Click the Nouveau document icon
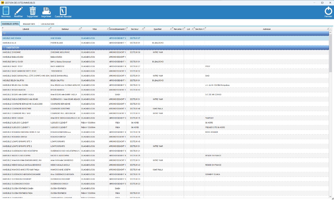 point(6,11)
